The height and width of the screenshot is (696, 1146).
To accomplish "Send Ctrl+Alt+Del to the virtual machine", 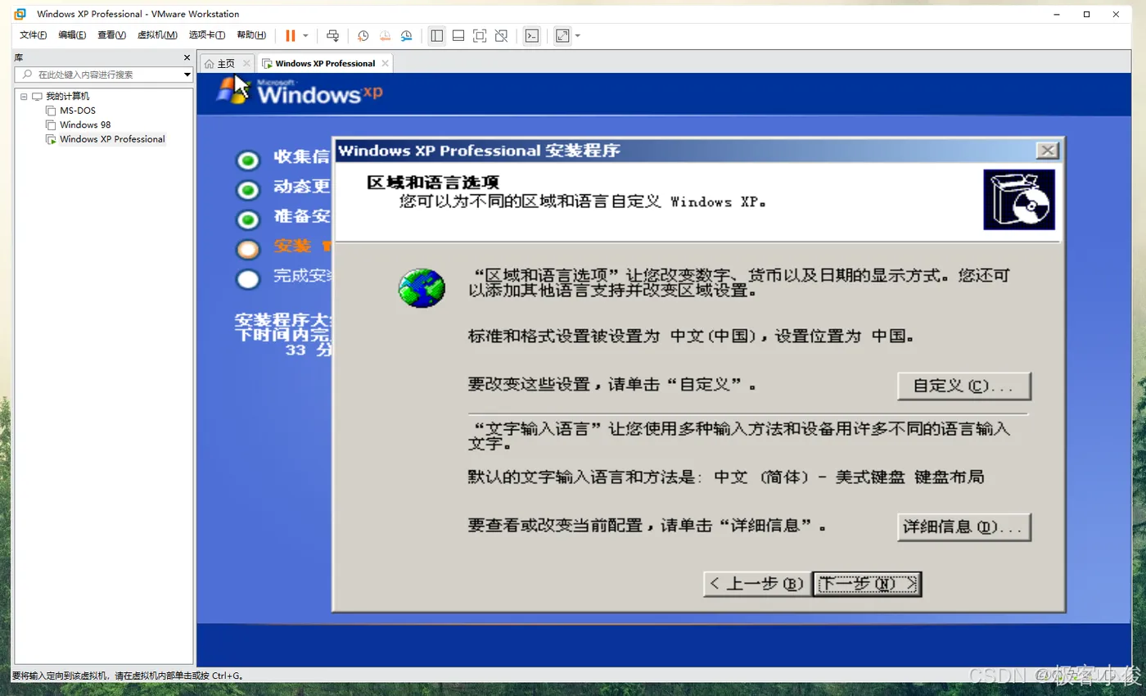I will (x=332, y=35).
